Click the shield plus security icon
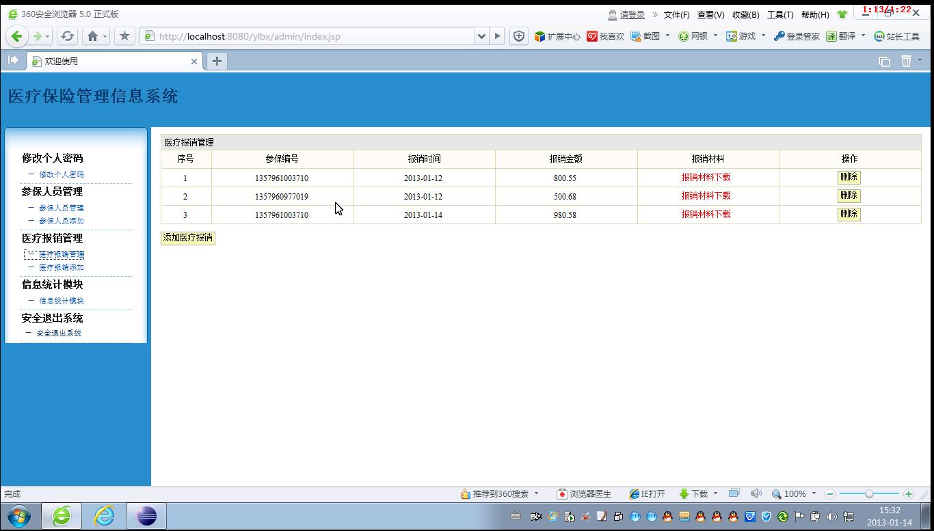Screen dimensions: 934x531 click(x=519, y=36)
